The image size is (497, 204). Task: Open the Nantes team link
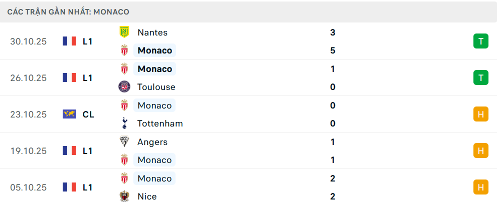[x=152, y=32]
